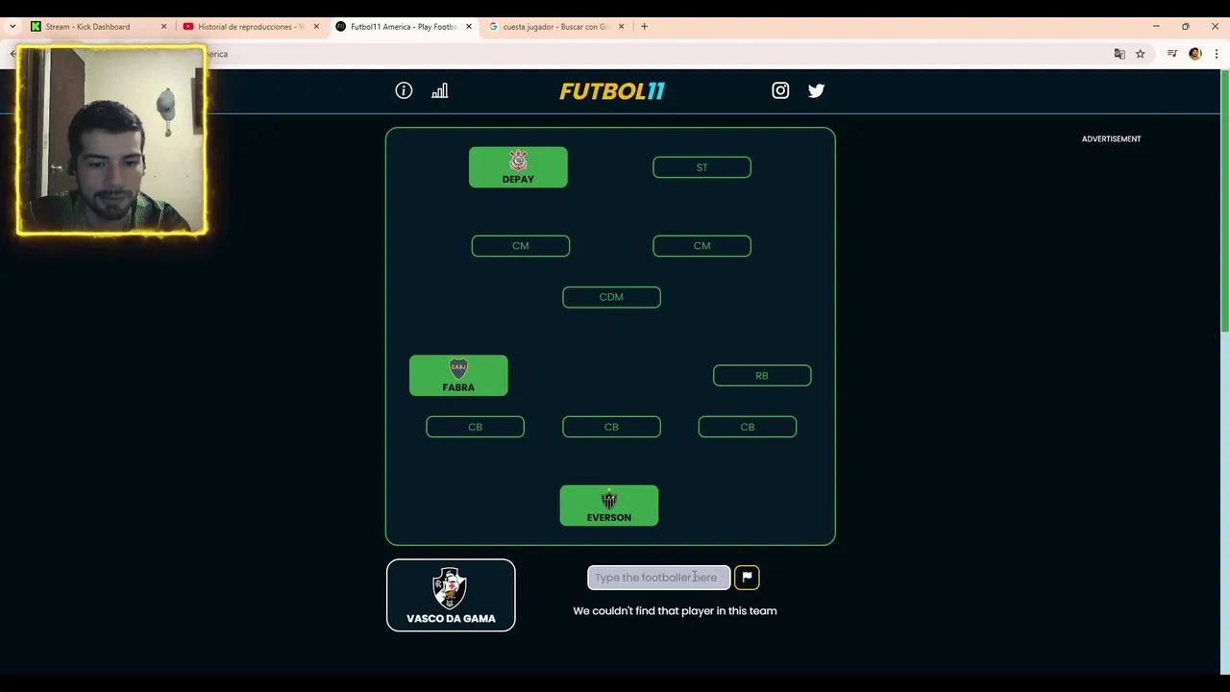The image size is (1230, 692).
Task: Switch to the Futbol11 America tab
Action: click(x=403, y=26)
